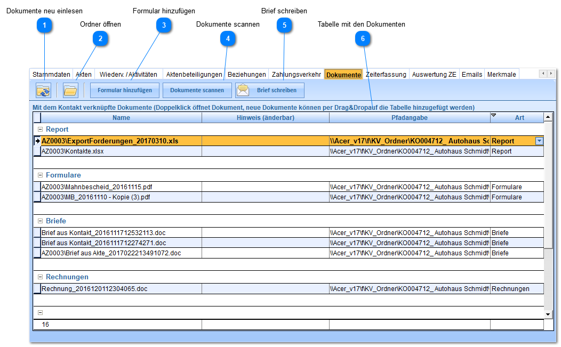Collapse the Formulare group
This screenshot has width=561, height=347.
pyautogui.click(x=40, y=175)
